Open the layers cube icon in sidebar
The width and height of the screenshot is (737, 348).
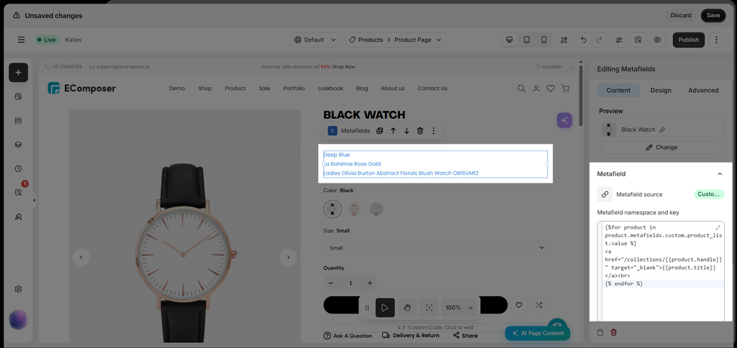pos(18,145)
